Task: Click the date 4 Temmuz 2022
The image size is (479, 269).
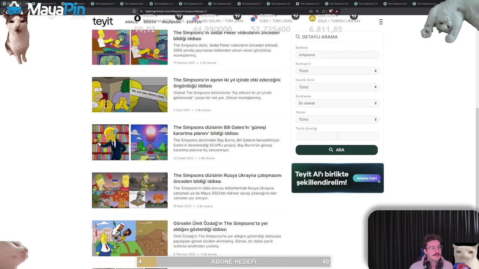Action: [x=184, y=254]
